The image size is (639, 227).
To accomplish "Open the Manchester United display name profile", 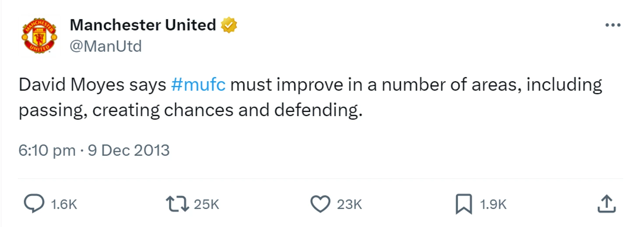I will coord(143,25).
